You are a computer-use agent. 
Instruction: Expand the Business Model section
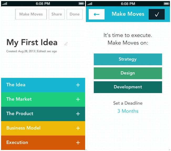43,128
